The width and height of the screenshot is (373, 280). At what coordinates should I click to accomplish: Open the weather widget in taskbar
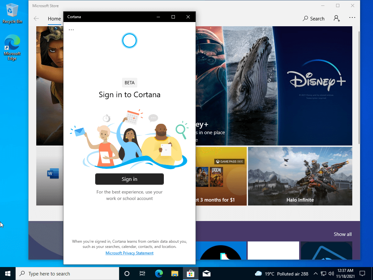point(281,274)
